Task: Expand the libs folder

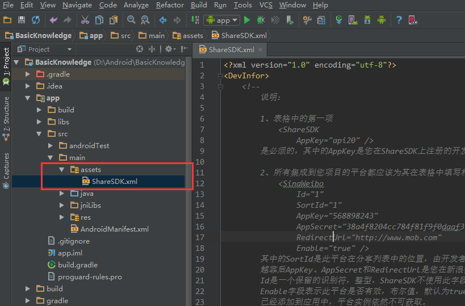Action: coord(39,121)
